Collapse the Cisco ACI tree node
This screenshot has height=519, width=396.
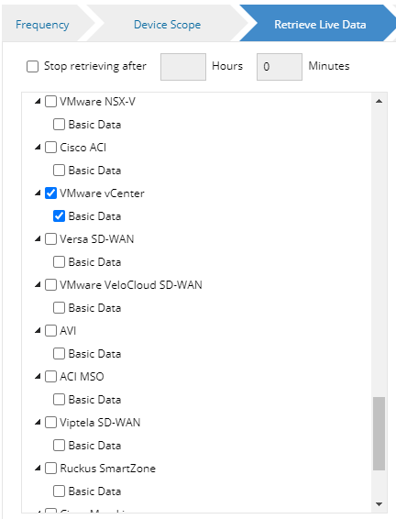38,148
